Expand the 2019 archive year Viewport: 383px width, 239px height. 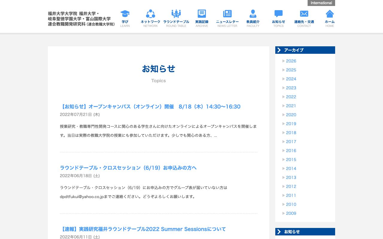(291, 124)
